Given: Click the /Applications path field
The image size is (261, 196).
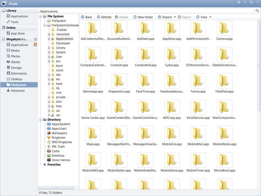Looking at the screenshot, I should click(x=146, y=11).
